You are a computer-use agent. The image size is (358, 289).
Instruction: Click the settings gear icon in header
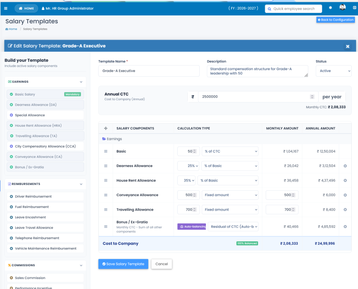(x=330, y=8)
